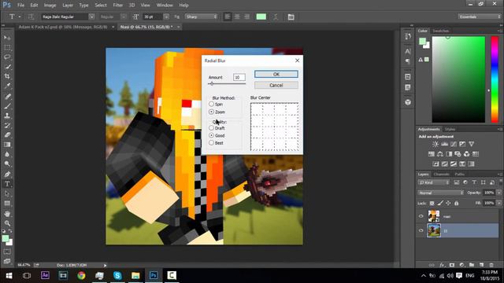Open Windows Start menu
Image resolution: width=504 pixels, height=283 pixels.
[9, 275]
